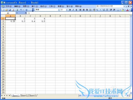Open the 视图(V) menu
133x100 pixels.
coord(26,6)
